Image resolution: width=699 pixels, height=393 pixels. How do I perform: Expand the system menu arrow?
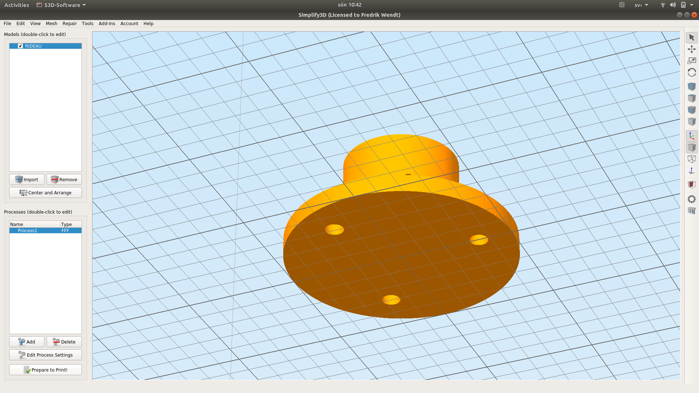click(692, 5)
